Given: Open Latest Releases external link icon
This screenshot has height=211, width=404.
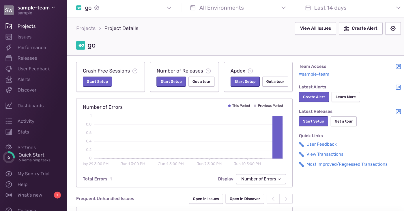Looking at the screenshot, I should coord(398,111).
